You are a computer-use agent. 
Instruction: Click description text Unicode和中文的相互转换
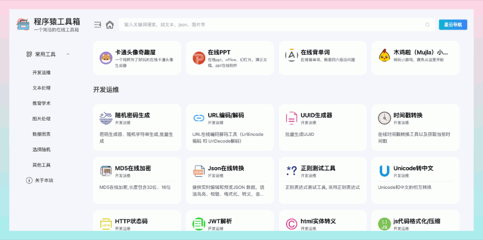405,187
